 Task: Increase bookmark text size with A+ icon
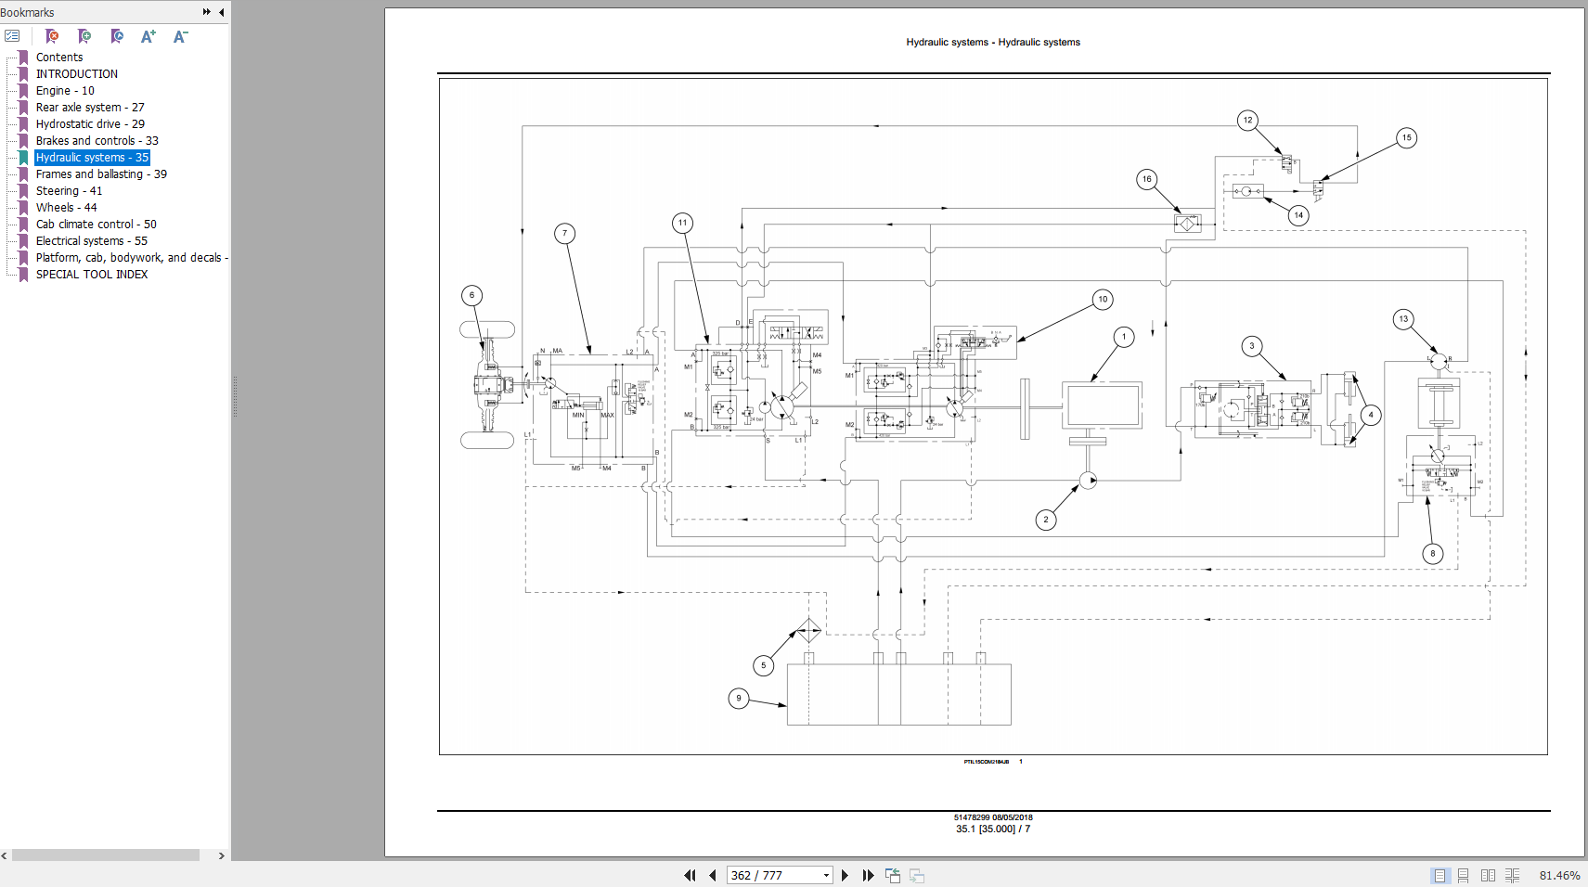[148, 36]
